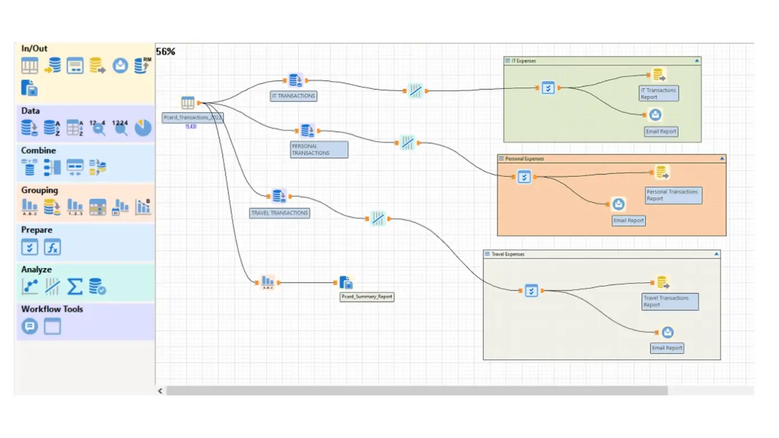Click the email (envelope) tool in In/Out
The image size is (779, 438).
(120, 66)
